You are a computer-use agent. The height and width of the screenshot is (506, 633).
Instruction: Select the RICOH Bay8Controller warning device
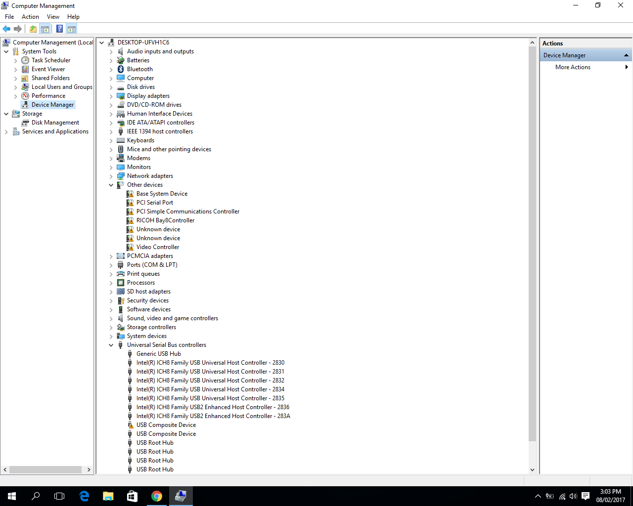click(165, 220)
